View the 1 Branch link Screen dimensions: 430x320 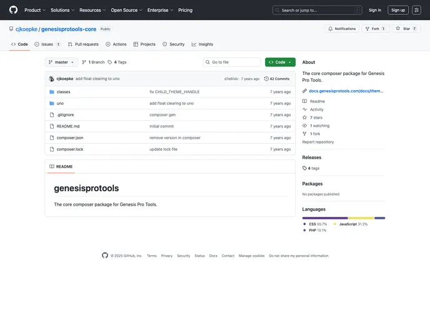click(93, 62)
